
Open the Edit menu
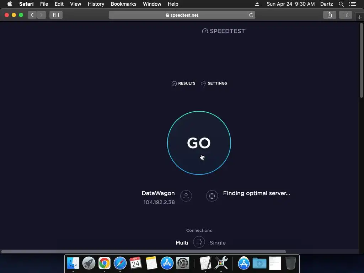coord(59,4)
